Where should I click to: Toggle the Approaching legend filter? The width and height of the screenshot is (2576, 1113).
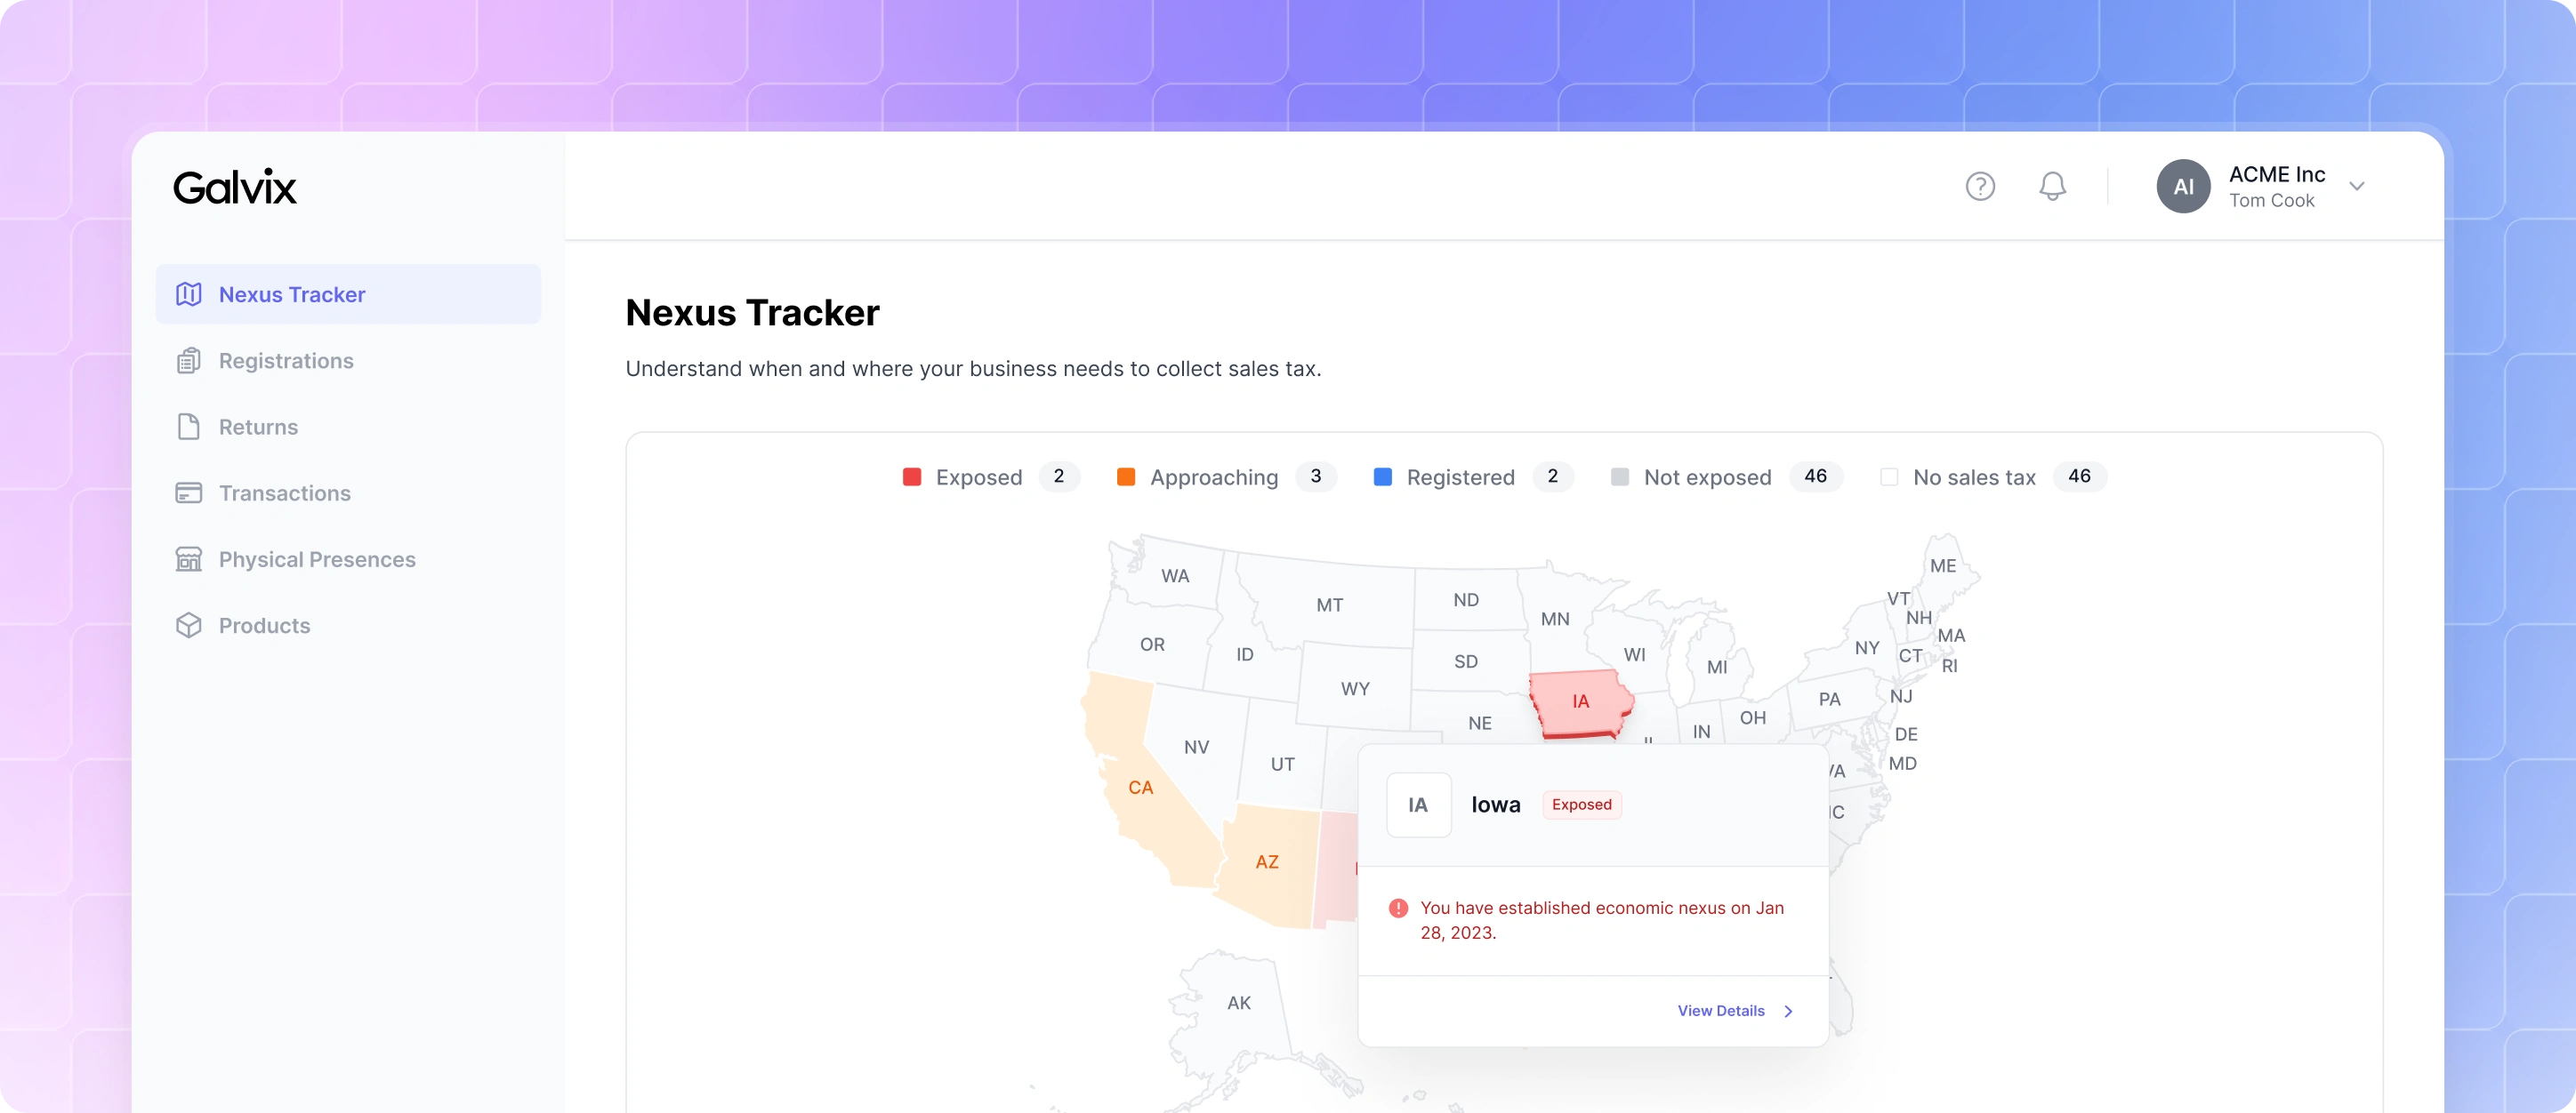pyautogui.click(x=1227, y=476)
